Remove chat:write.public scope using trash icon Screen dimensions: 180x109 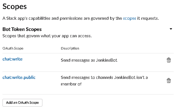168,81
